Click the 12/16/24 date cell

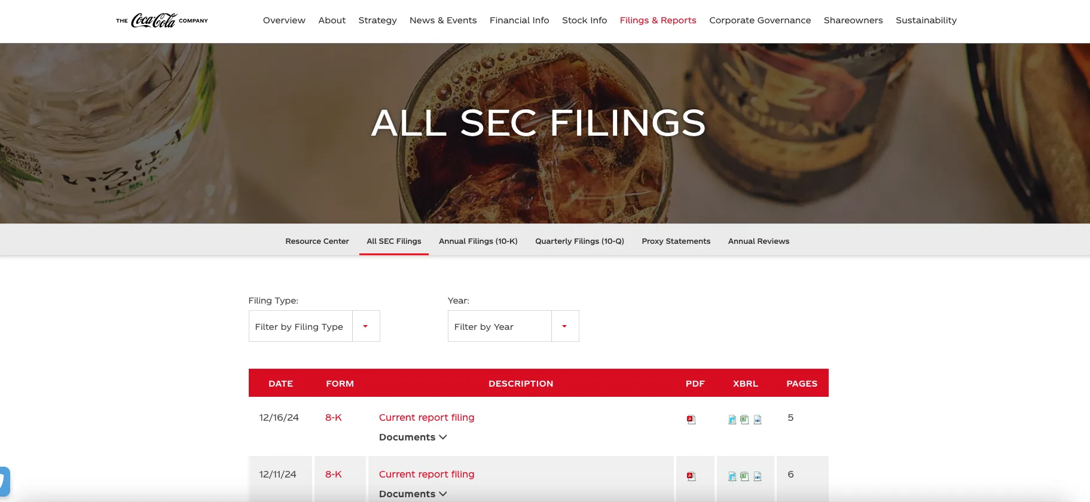click(279, 418)
